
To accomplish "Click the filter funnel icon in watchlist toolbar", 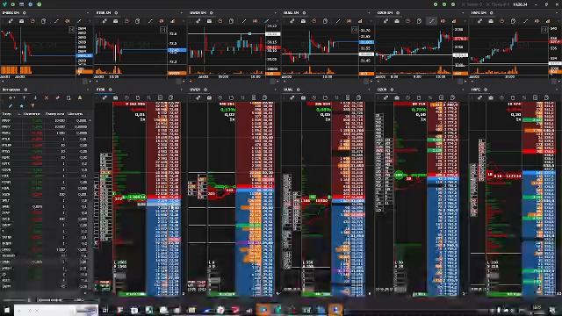I will pyautogui.click(x=32, y=105).
